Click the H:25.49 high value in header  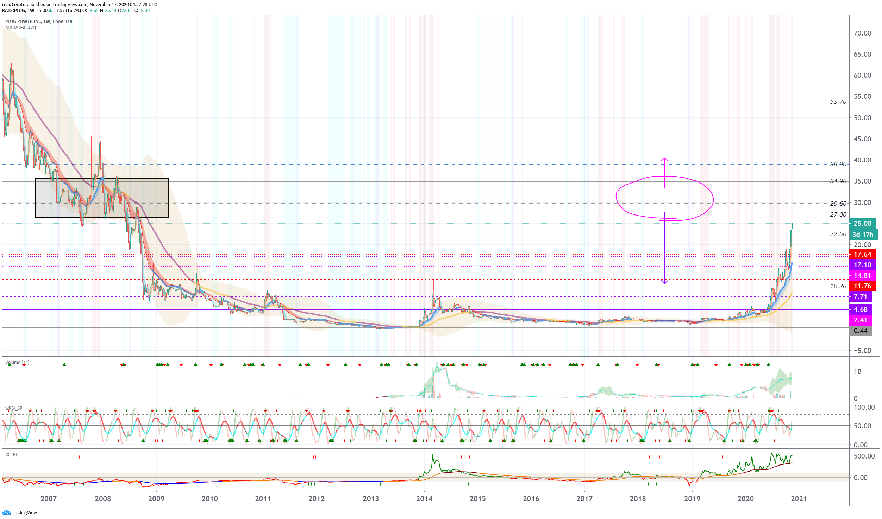tap(108, 11)
